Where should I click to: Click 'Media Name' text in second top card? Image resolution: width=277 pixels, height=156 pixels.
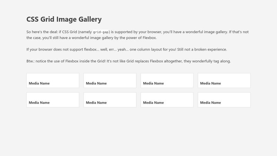coord(96,83)
